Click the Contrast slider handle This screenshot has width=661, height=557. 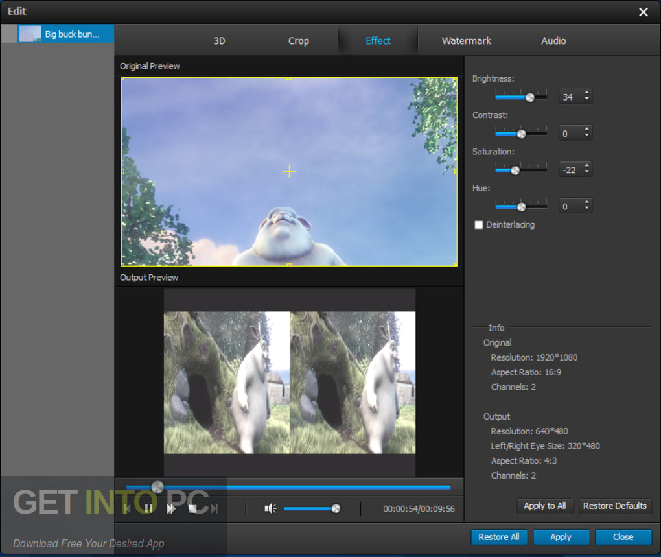coord(522,134)
